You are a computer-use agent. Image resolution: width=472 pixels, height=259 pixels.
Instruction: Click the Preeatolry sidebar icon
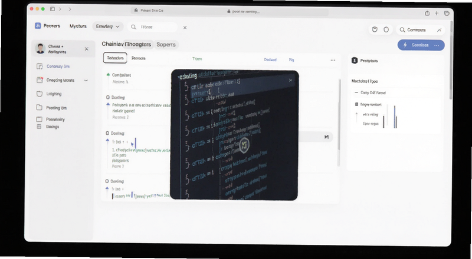39,119
